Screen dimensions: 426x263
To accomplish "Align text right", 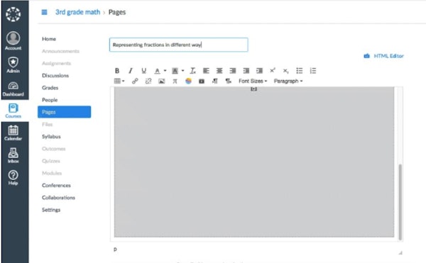I will [x=233, y=71].
